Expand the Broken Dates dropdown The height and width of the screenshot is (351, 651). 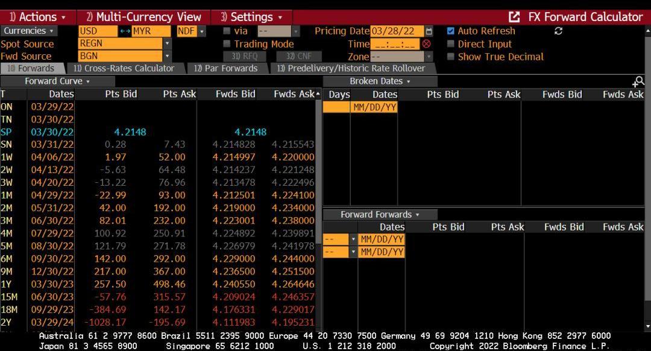point(380,81)
